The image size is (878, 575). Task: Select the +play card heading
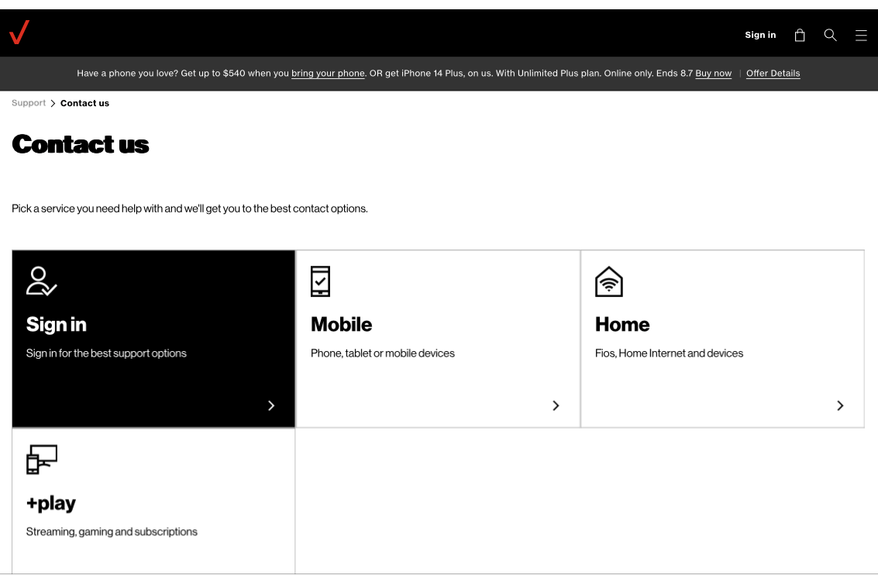51,503
